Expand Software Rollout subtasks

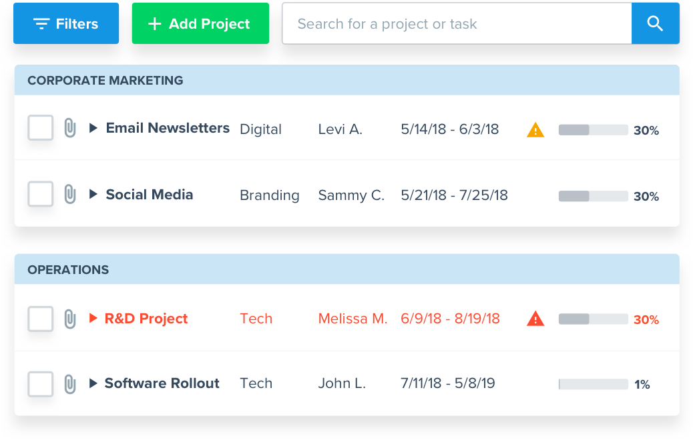point(93,383)
